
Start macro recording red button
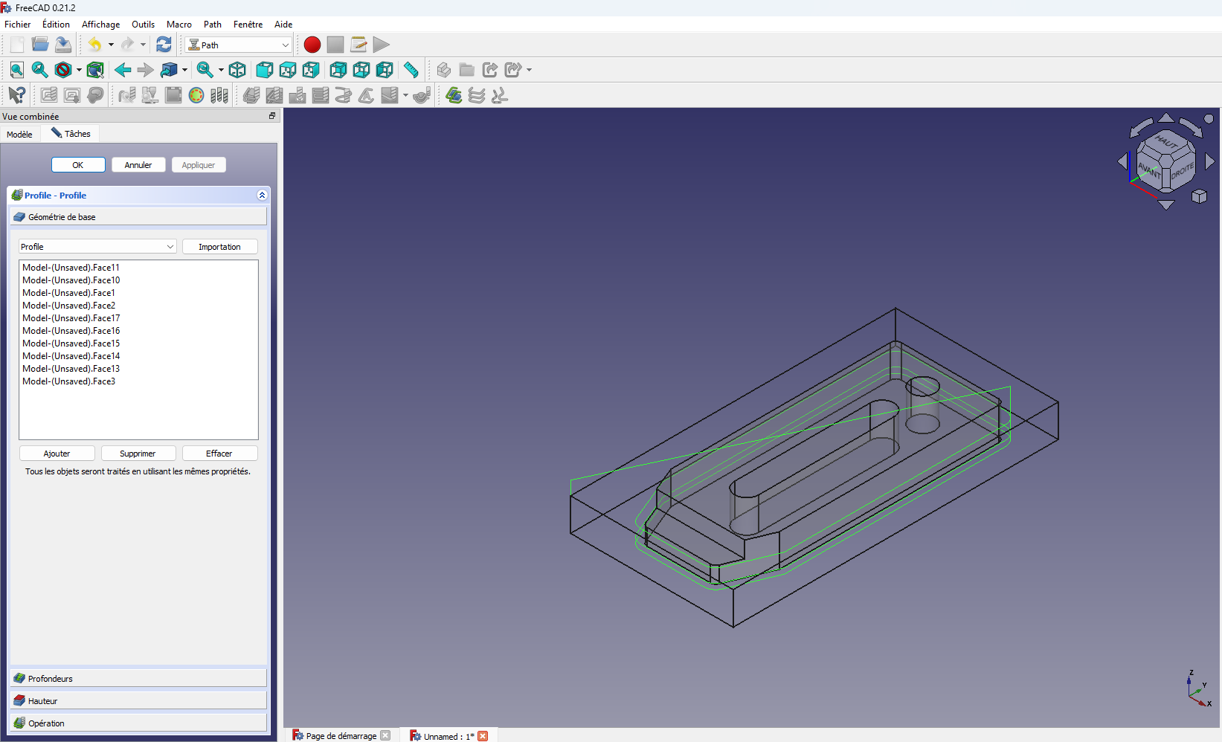(312, 45)
